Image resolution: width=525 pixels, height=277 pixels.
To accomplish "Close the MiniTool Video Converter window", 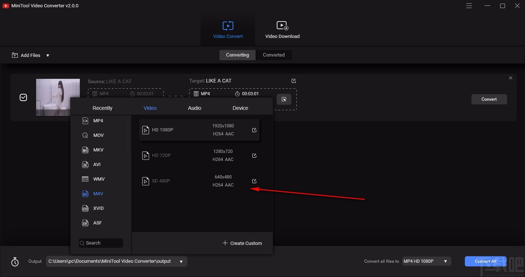I will point(517,6).
